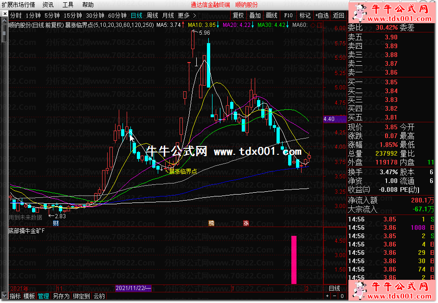Viewport: 438px width, 303px height.
Task: Click scrollbar down arrow at bottom left
Action: (4, 295)
